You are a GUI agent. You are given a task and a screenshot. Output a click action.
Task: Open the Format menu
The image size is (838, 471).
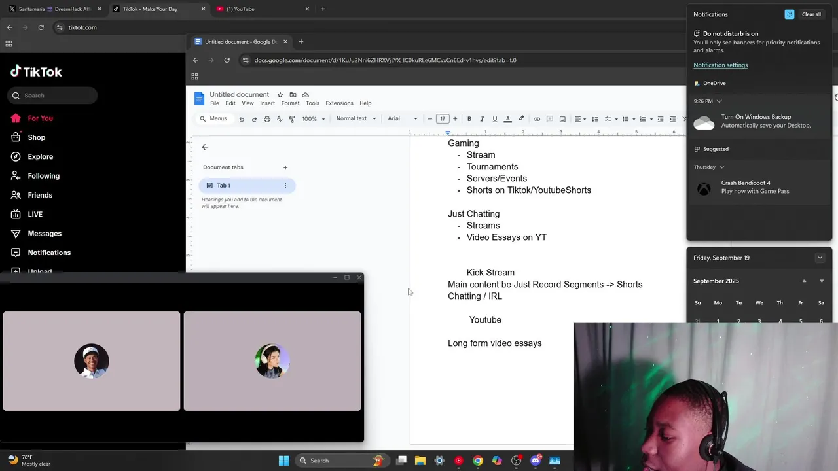pos(290,103)
